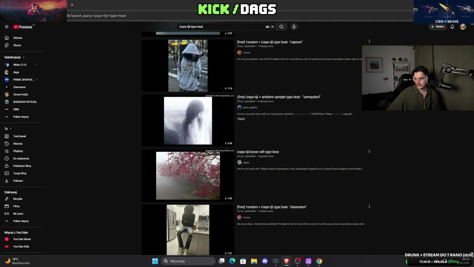The width and height of the screenshot is (474, 267).
Task: Open Zeamsone subscription channel
Action: coord(19,87)
